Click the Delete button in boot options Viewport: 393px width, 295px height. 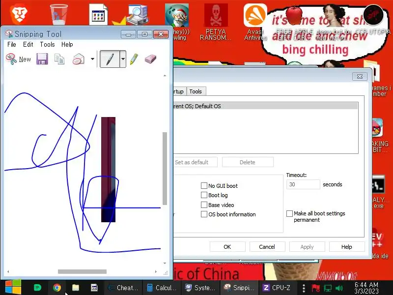pyautogui.click(x=248, y=162)
